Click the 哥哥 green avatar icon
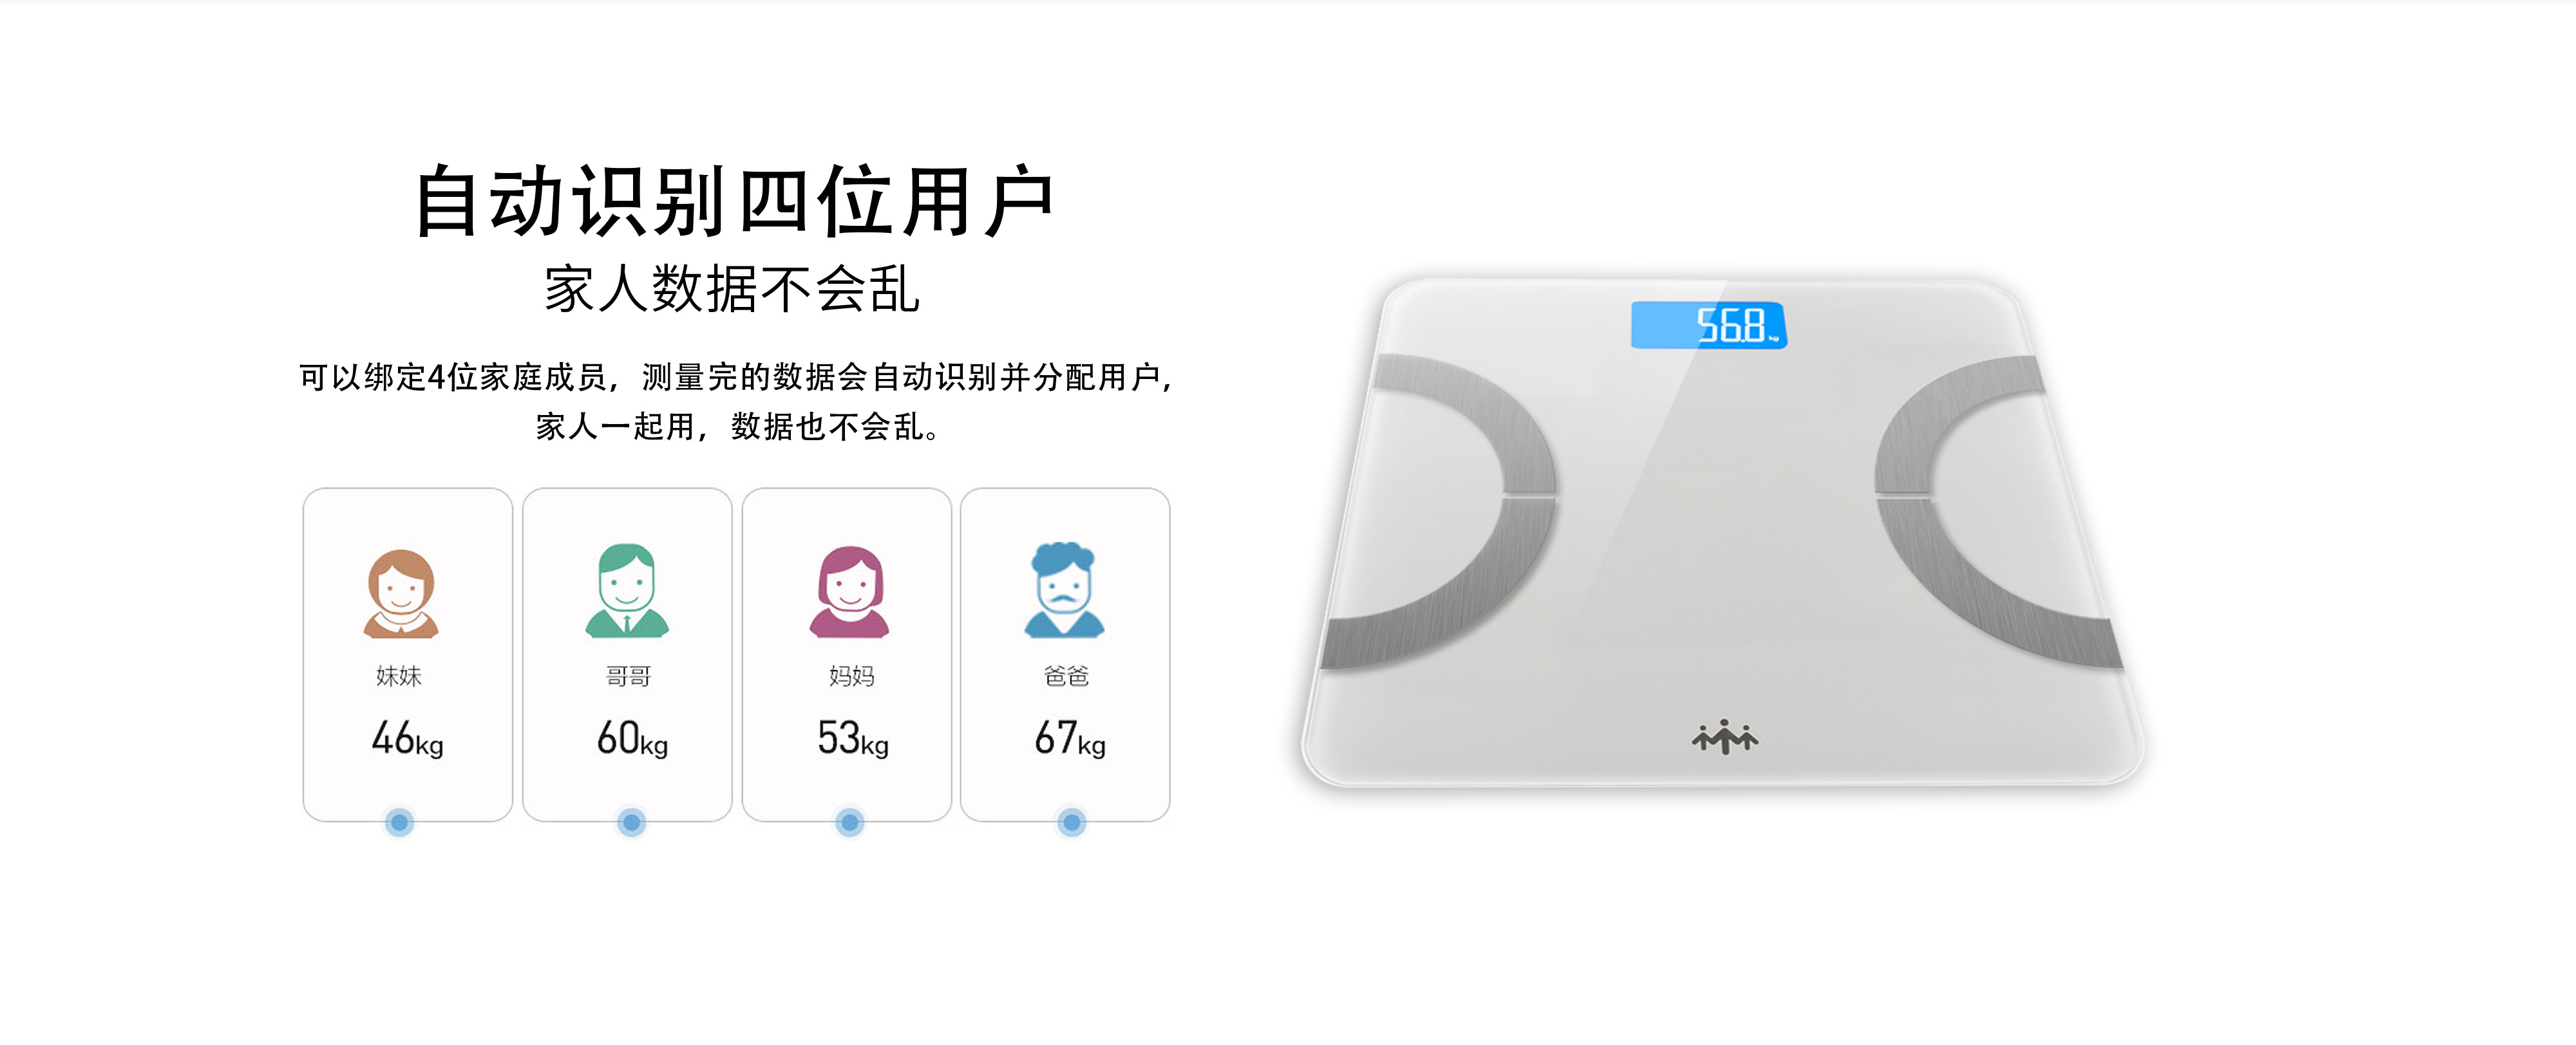 [627, 591]
